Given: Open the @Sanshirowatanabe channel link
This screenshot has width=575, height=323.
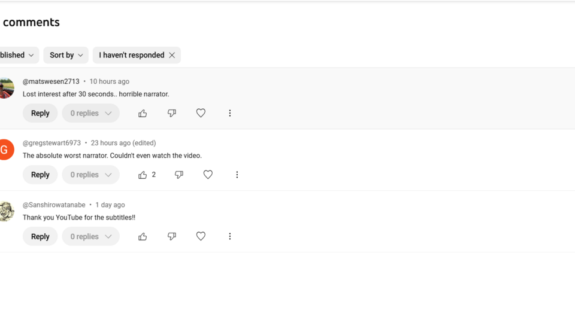Looking at the screenshot, I should coord(54,205).
